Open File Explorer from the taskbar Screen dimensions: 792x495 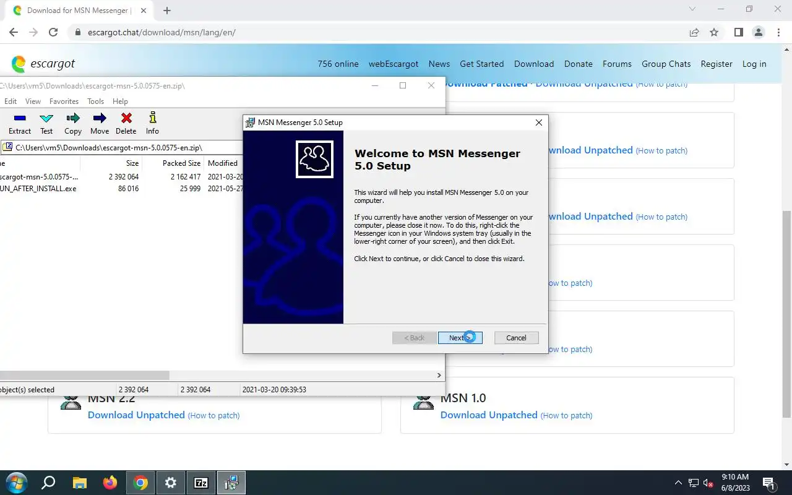[x=79, y=483]
